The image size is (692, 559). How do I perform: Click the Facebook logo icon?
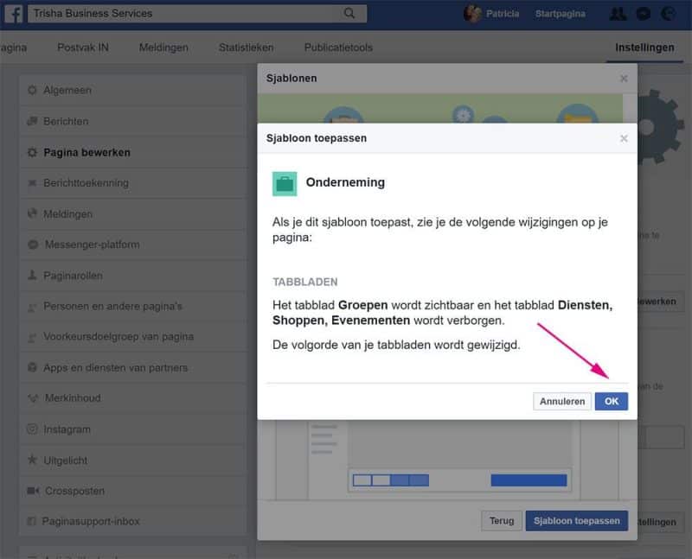point(14,14)
